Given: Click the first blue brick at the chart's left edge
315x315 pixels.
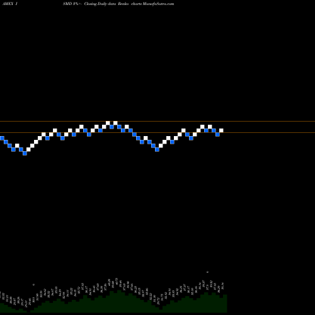Looking at the screenshot, I should pos(2,138).
